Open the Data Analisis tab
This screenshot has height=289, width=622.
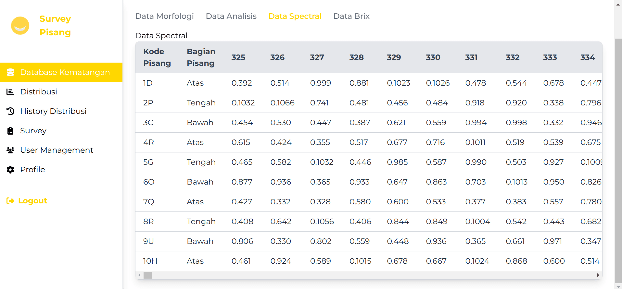(x=231, y=16)
